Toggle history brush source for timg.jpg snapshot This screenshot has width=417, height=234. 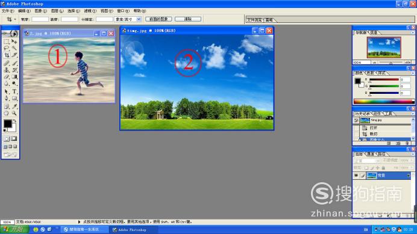click(356, 120)
